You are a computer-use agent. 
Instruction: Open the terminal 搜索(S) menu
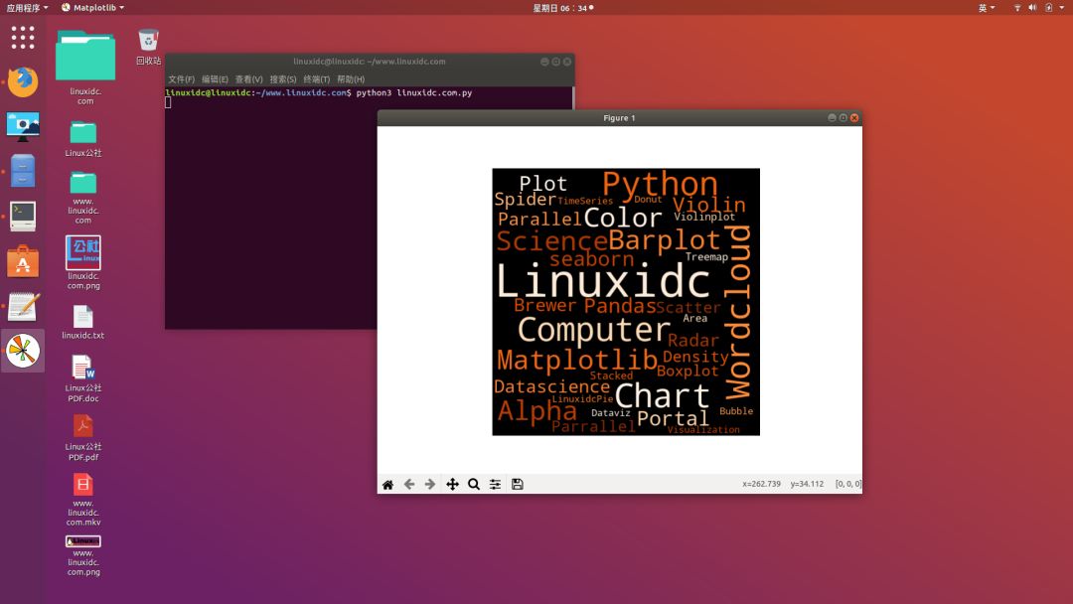coord(282,79)
